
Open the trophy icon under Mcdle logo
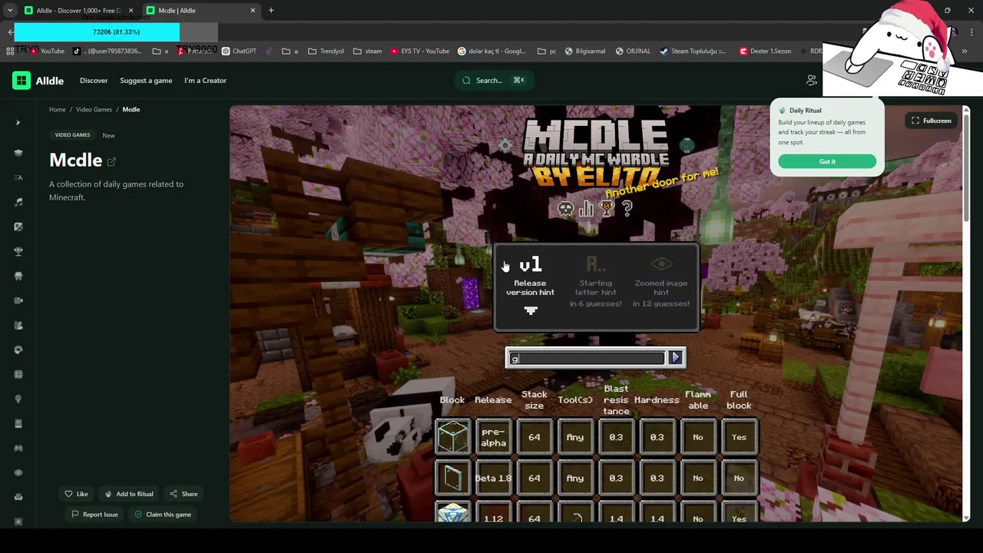607,209
